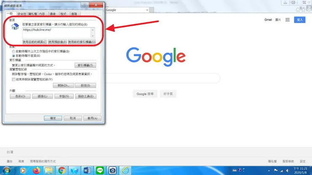Open IE favorites star icon
This screenshot has width=312, height=175.
click(303, 10)
